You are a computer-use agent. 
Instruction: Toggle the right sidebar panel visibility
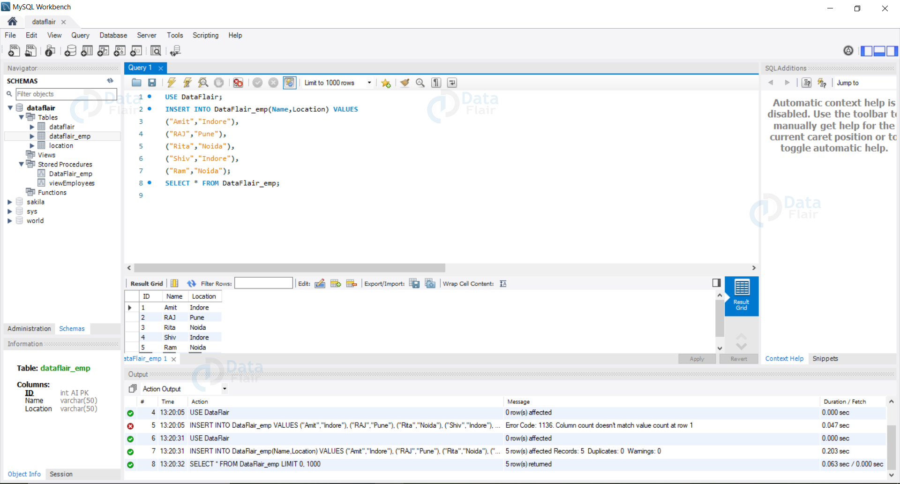(892, 51)
